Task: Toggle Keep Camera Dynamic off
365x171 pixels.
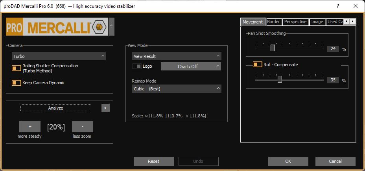Action: point(17,83)
